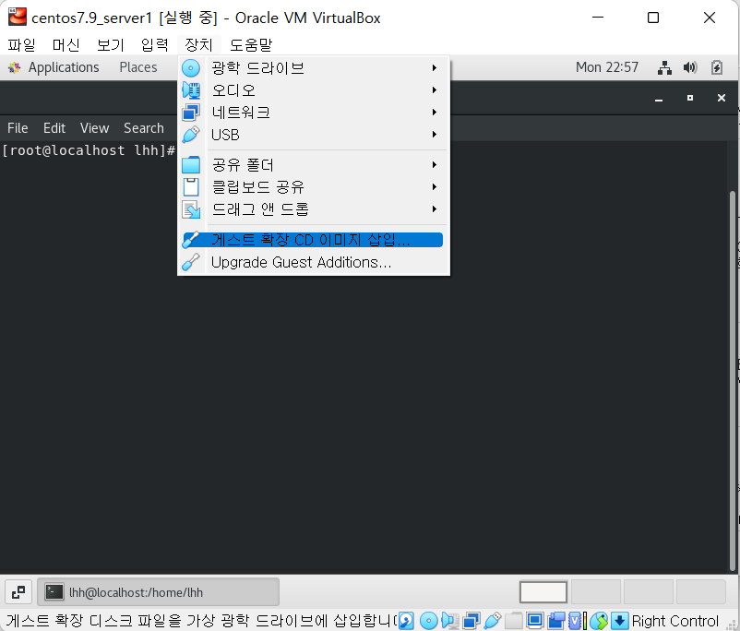The height and width of the screenshot is (631, 740).
Task: Expand the 네트워크 submenu arrow
Action: (x=435, y=113)
